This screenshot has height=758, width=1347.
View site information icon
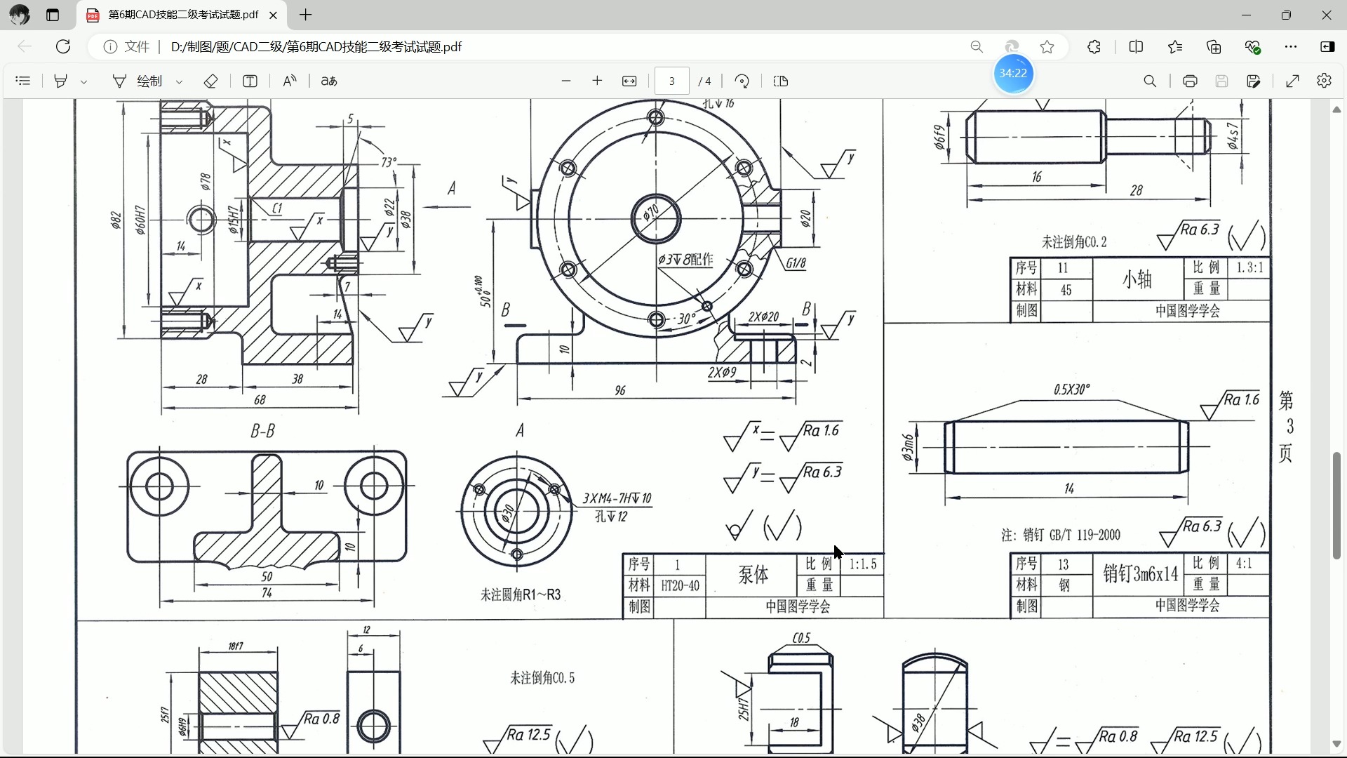click(110, 46)
